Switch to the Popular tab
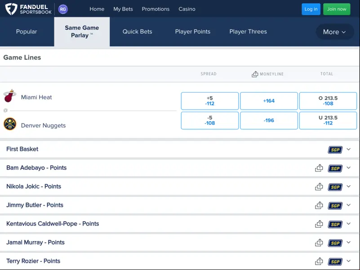This screenshot has height=270, width=360. tap(27, 32)
